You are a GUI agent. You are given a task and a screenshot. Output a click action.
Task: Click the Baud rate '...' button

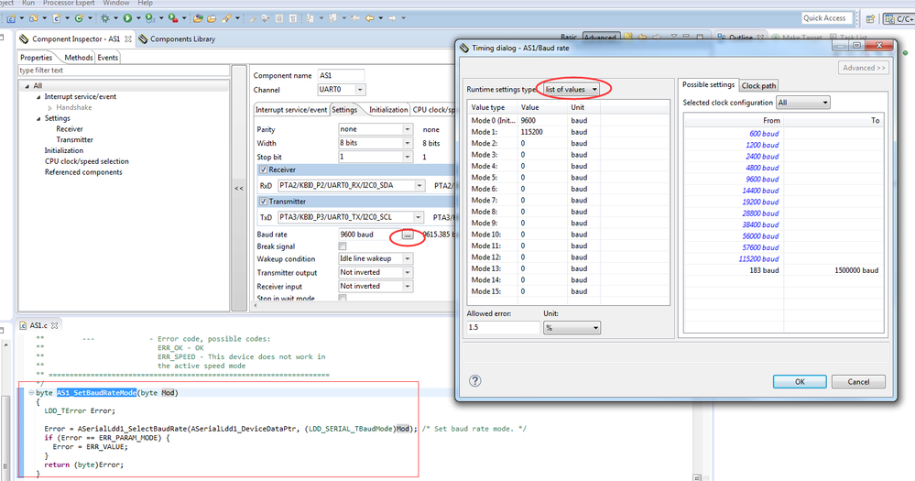(408, 235)
